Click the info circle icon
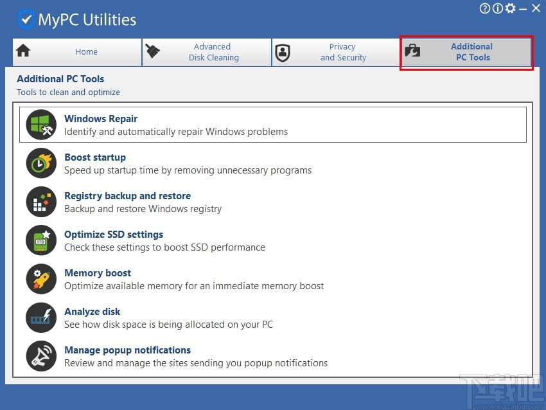 [x=497, y=8]
